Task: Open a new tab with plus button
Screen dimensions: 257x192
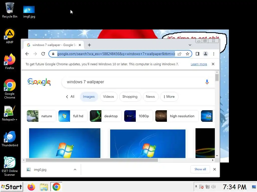Action: [x=89, y=45]
